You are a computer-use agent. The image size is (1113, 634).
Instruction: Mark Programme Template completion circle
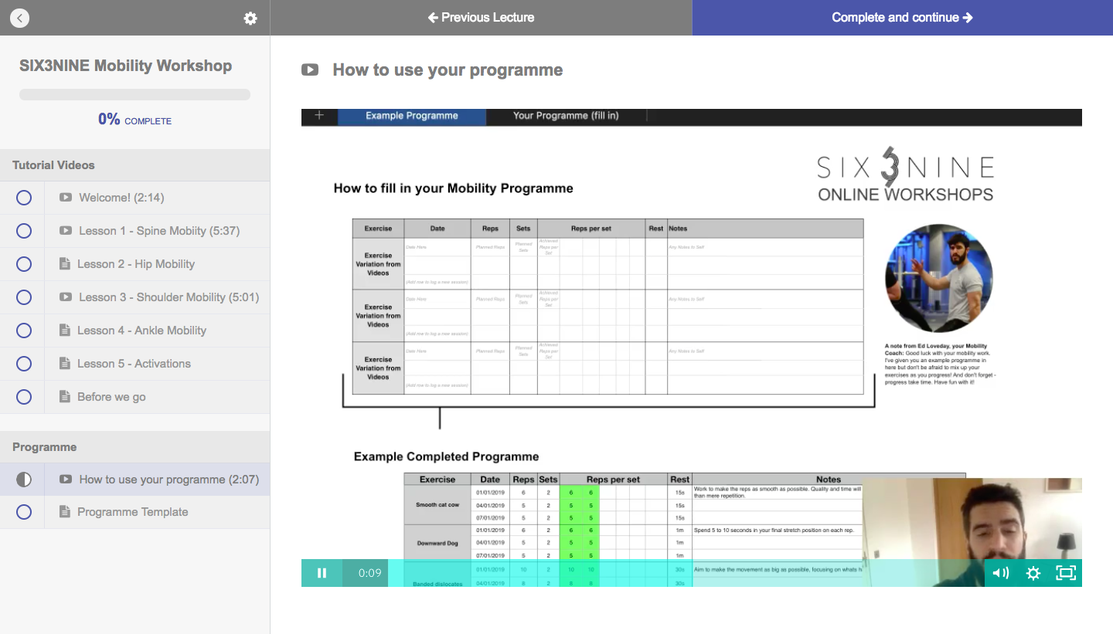click(24, 512)
